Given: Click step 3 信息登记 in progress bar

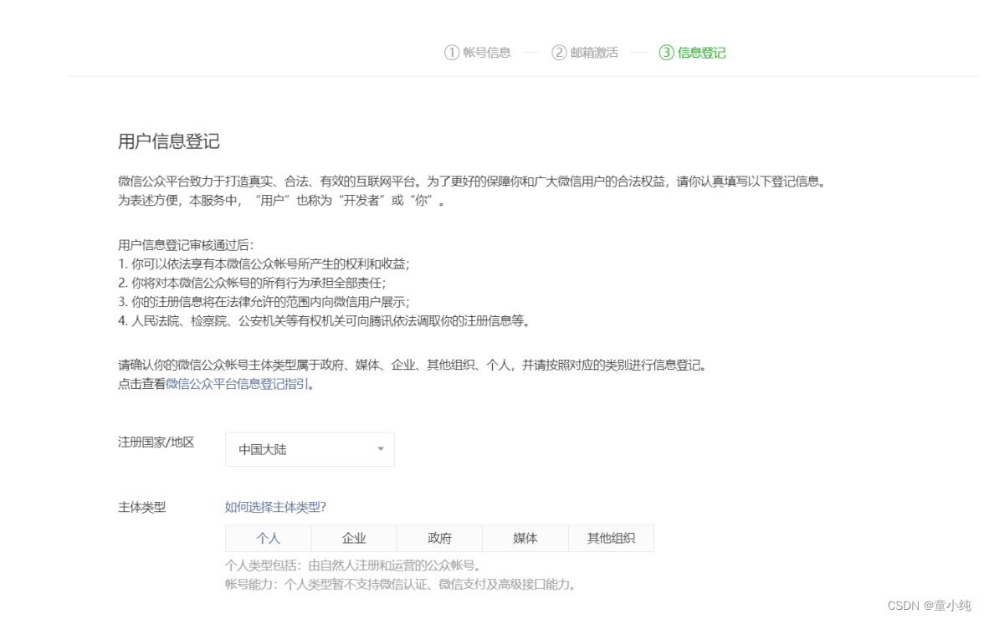Looking at the screenshot, I should click(x=692, y=53).
